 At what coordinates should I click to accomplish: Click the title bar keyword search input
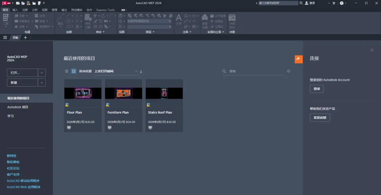[278, 3]
